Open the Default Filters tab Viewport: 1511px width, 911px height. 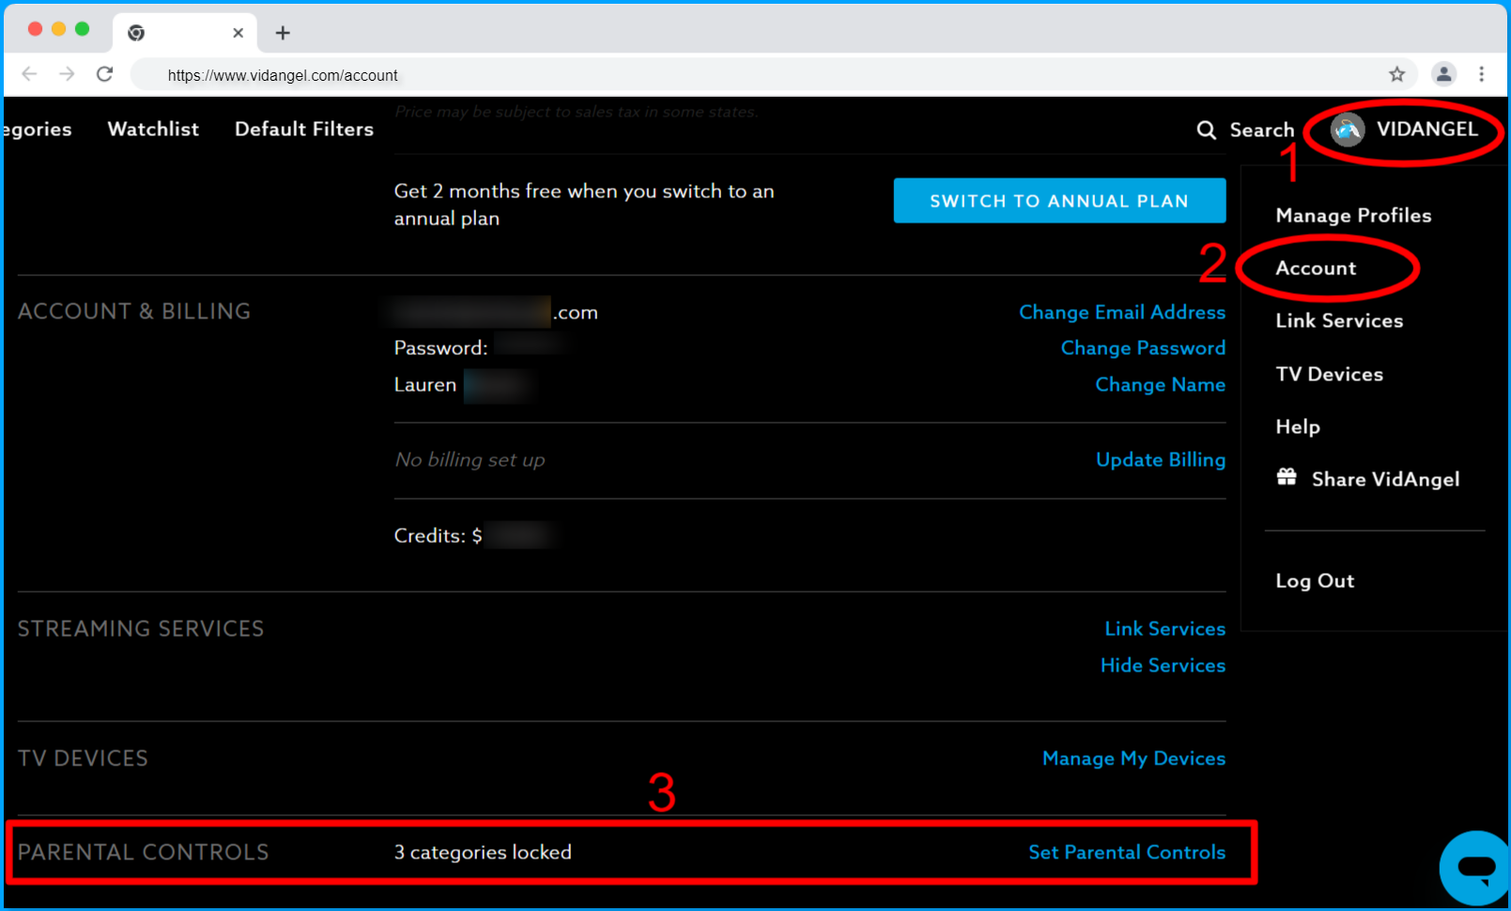coord(304,129)
